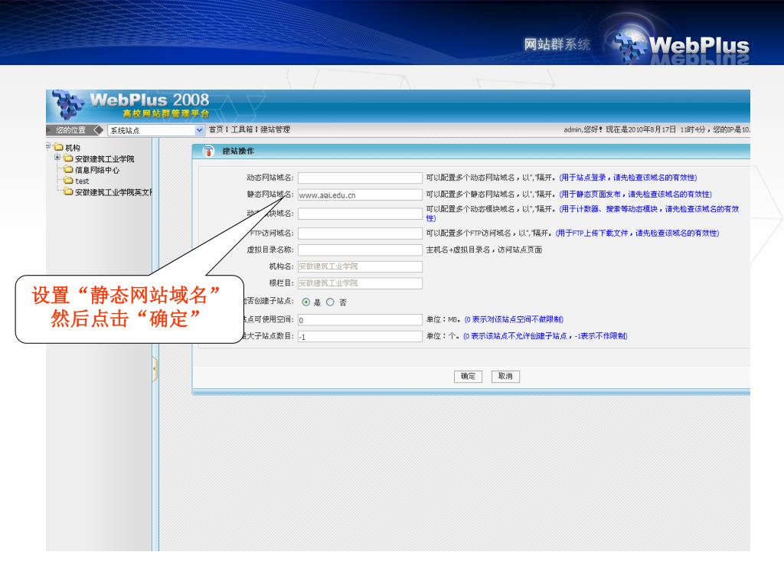Viewport: 784px width, 588px height.
Task: Click the 机构 folder icon
Action: [58, 147]
